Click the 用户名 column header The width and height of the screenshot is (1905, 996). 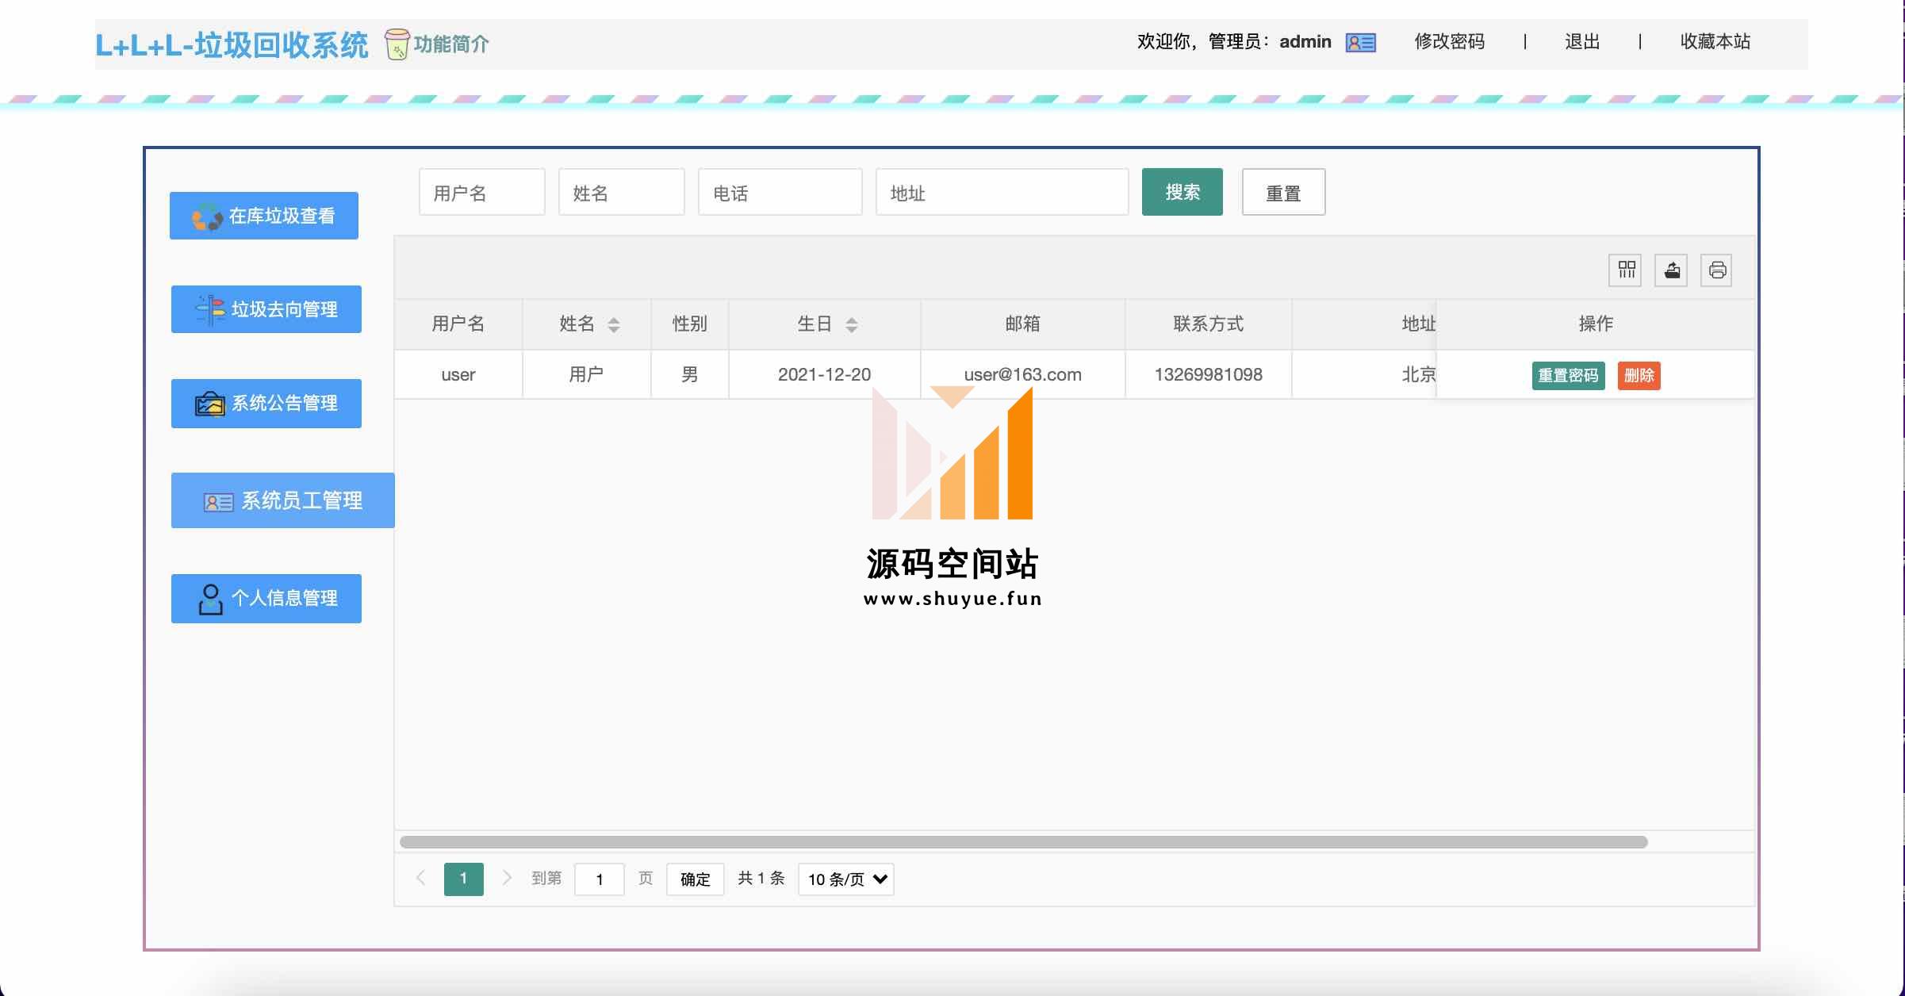(x=458, y=324)
